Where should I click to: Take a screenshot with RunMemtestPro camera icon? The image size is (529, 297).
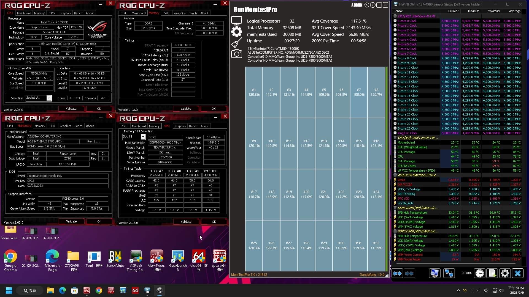237,54
